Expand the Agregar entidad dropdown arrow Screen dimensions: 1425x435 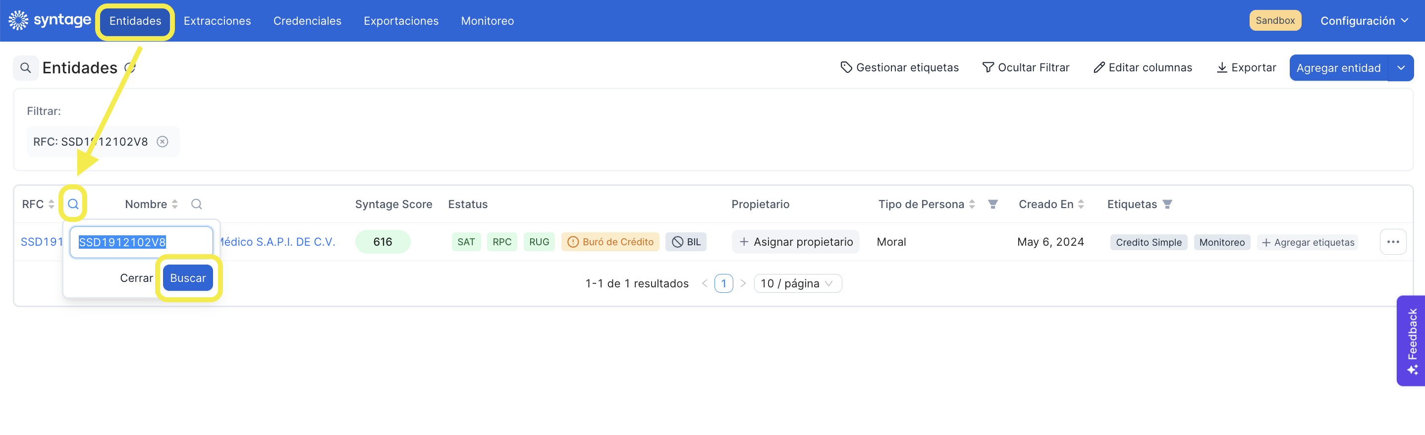tap(1401, 67)
